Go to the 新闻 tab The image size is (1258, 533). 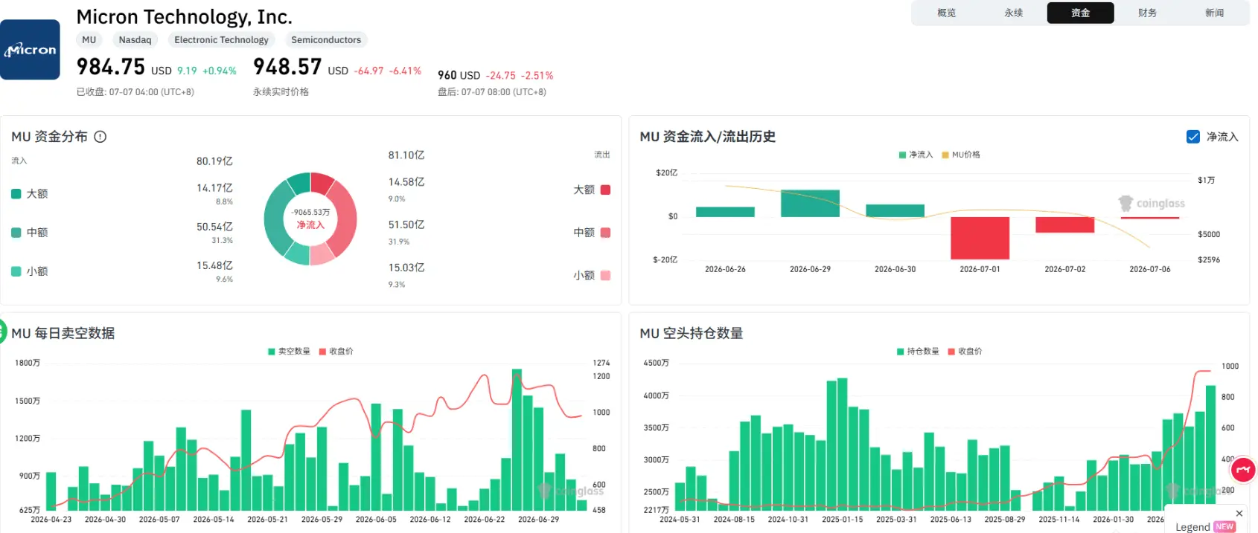[x=1214, y=13]
